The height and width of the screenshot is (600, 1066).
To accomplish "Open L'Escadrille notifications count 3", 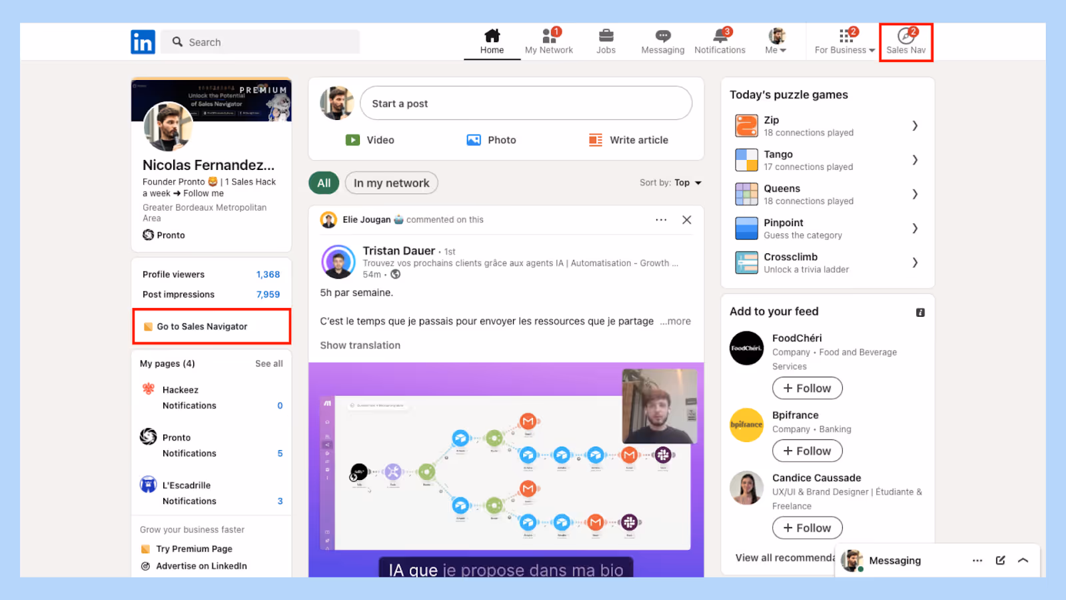I will 280,501.
